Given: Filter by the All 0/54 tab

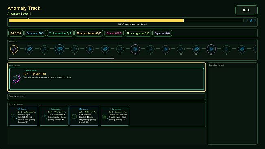Looking at the screenshot, I should [16, 33].
